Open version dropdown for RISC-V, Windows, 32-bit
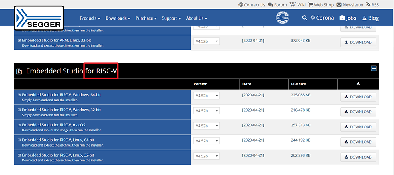Viewport: 394px width, 175px height. point(206,111)
